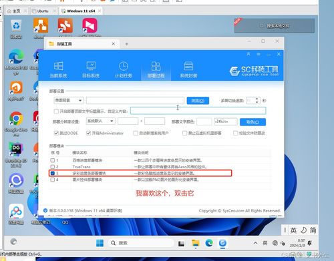Click the 取色 color pick button
The width and height of the screenshot is (334, 261).
tap(253, 122)
